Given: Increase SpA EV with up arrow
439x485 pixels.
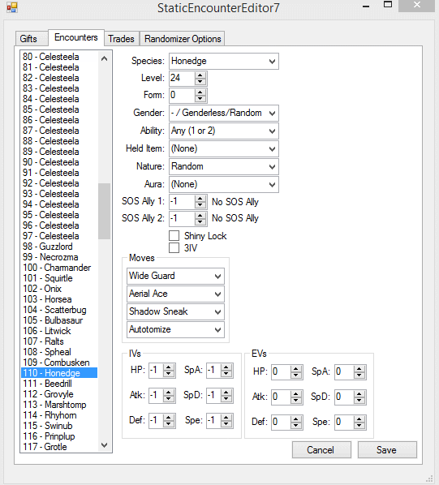Looking at the screenshot, I should point(359,369).
